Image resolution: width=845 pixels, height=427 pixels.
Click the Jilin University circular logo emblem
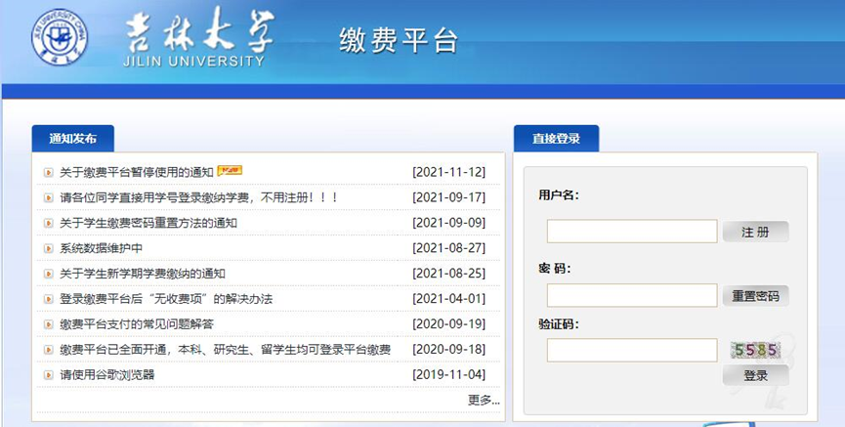point(60,38)
